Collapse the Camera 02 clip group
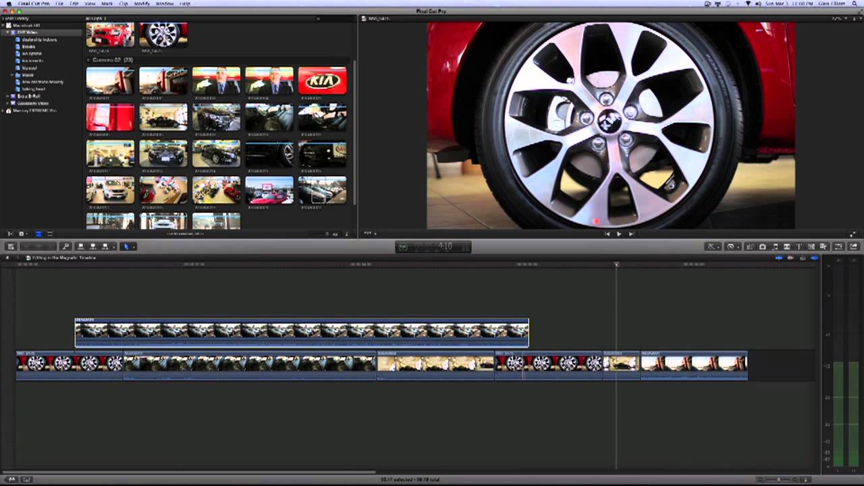Viewport: 864px width, 486px height. click(88, 60)
